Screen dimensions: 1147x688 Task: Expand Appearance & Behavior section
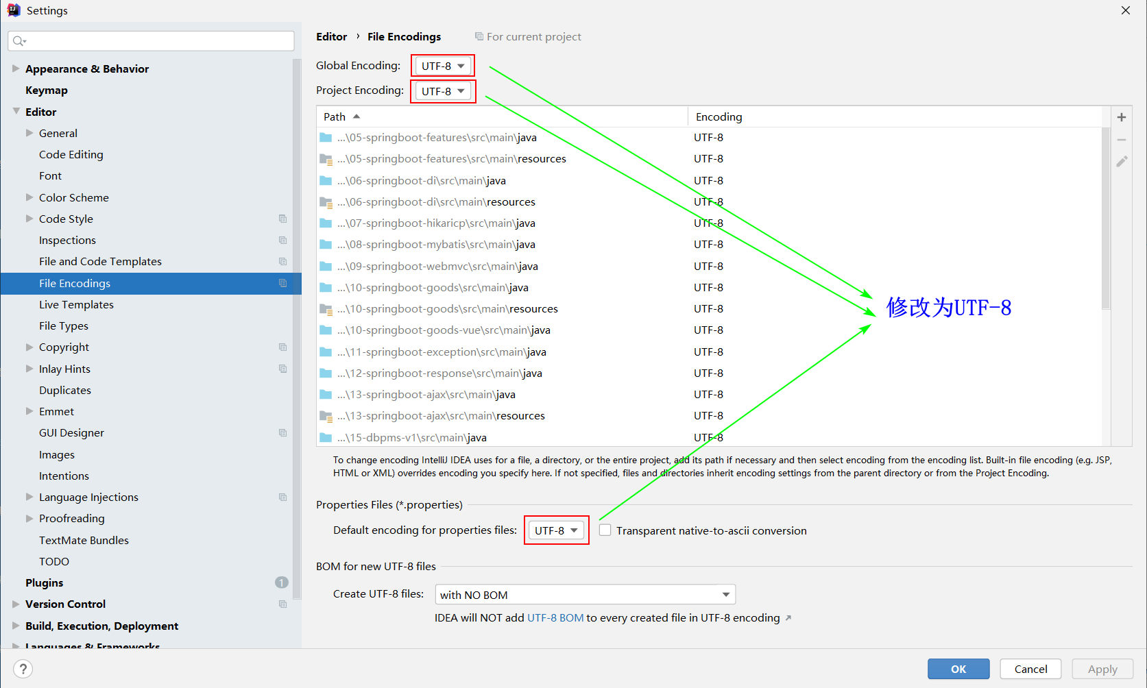(x=16, y=69)
